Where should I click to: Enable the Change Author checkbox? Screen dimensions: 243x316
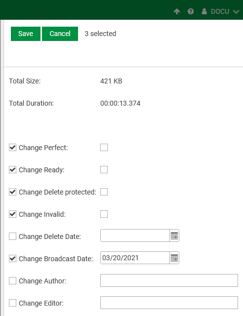(x=12, y=280)
